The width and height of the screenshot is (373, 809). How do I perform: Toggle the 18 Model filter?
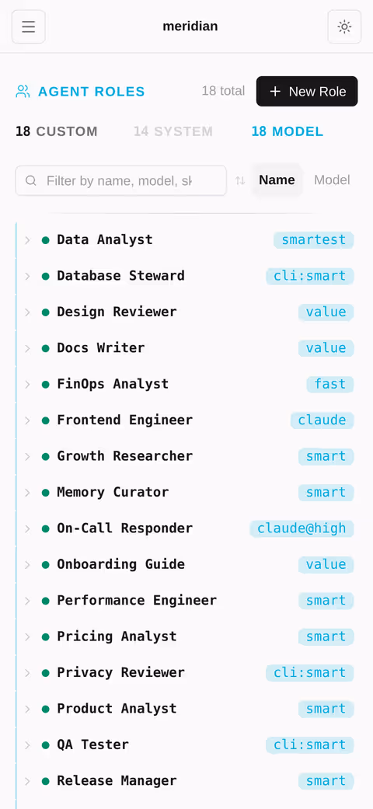[x=288, y=131]
